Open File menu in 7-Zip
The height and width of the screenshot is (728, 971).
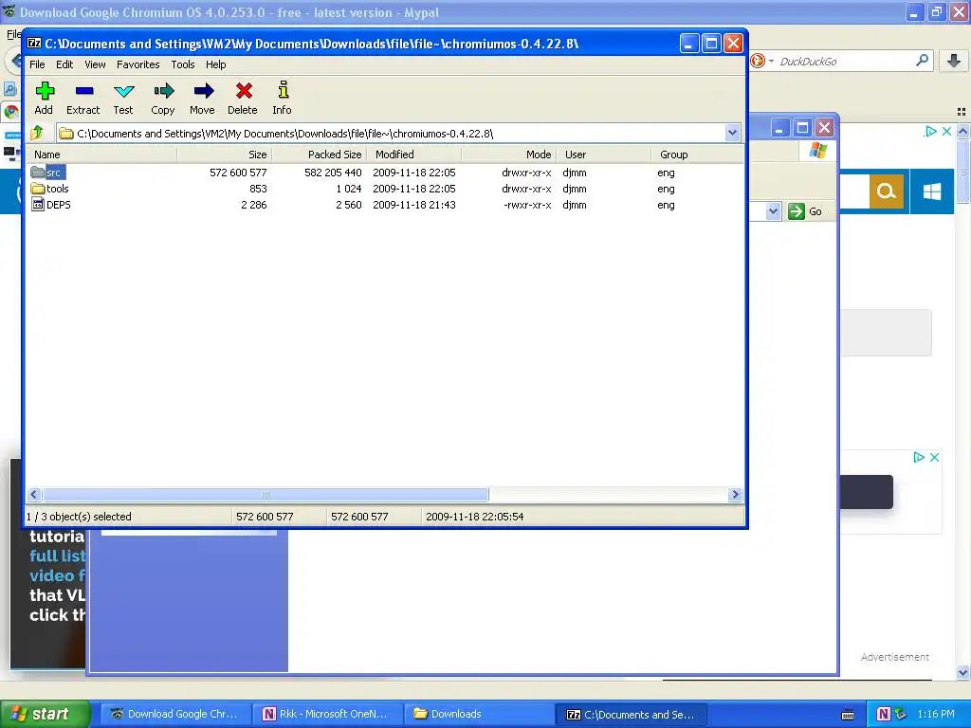[37, 64]
